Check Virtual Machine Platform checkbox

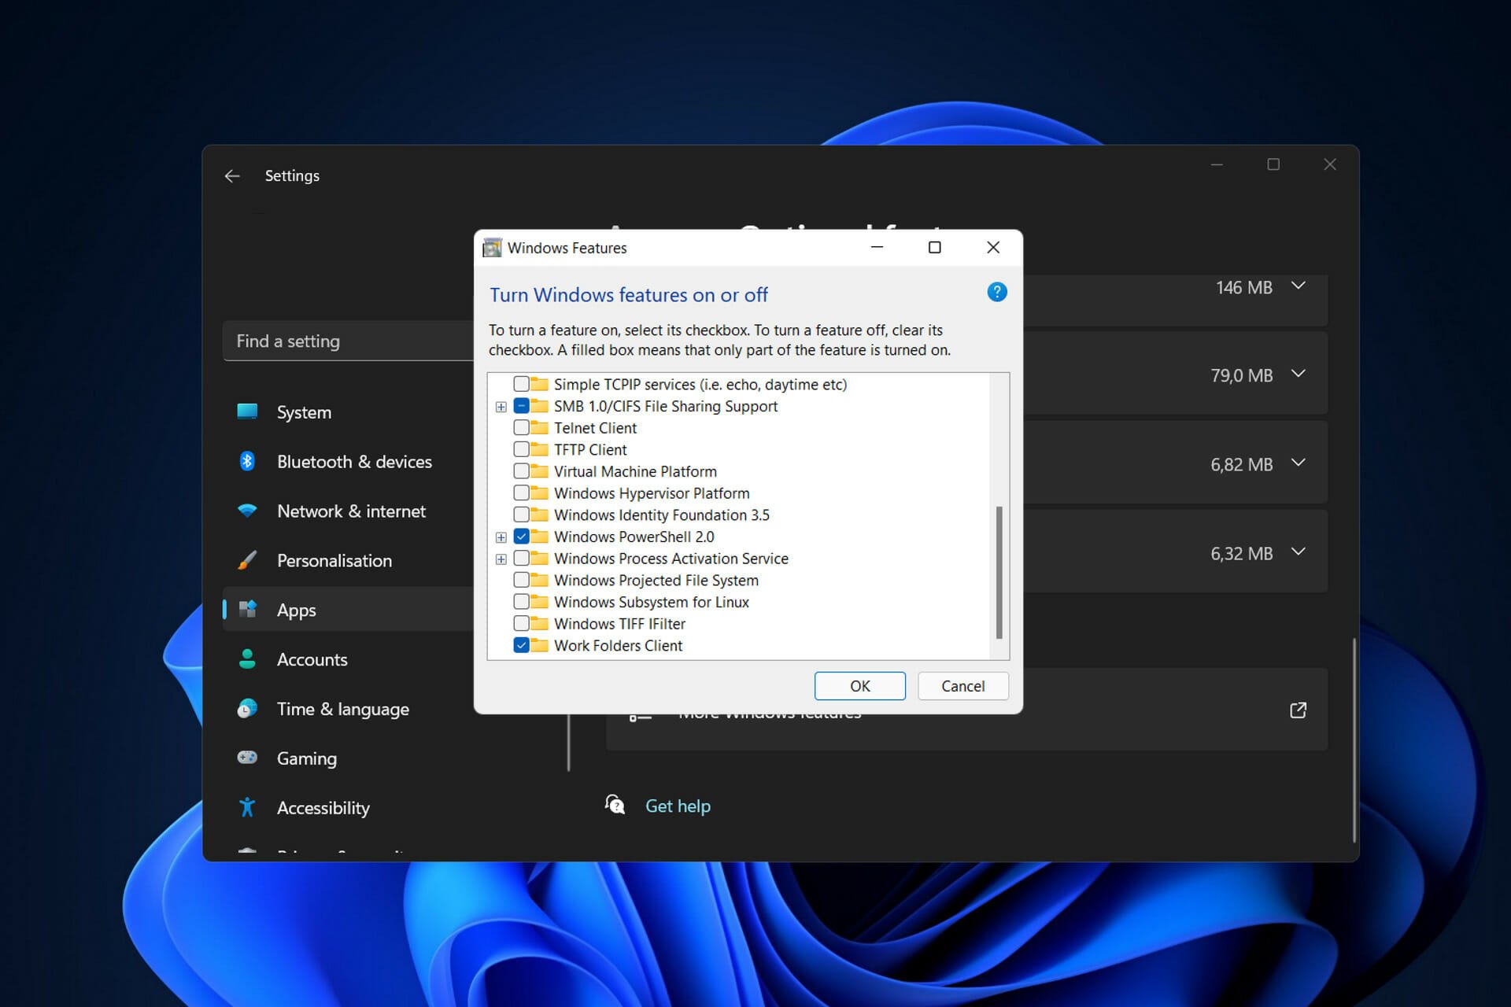[x=521, y=471]
